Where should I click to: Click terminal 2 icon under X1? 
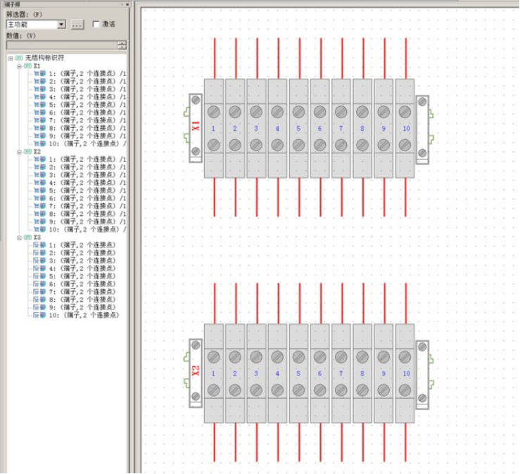(40, 82)
